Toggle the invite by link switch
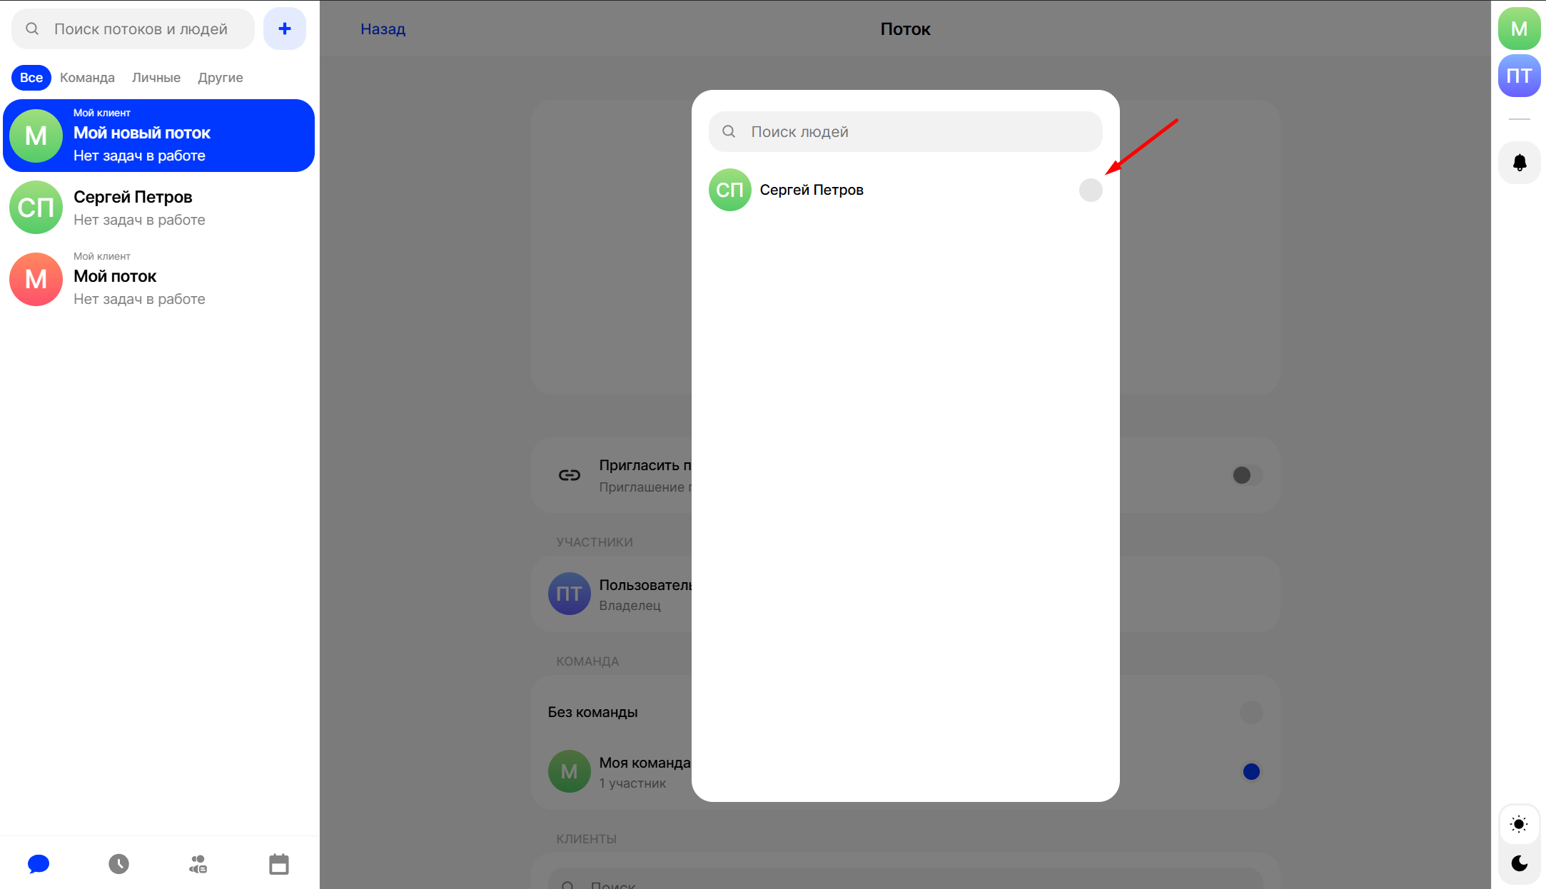Image resolution: width=1546 pixels, height=889 pixels. point(1246,475)
